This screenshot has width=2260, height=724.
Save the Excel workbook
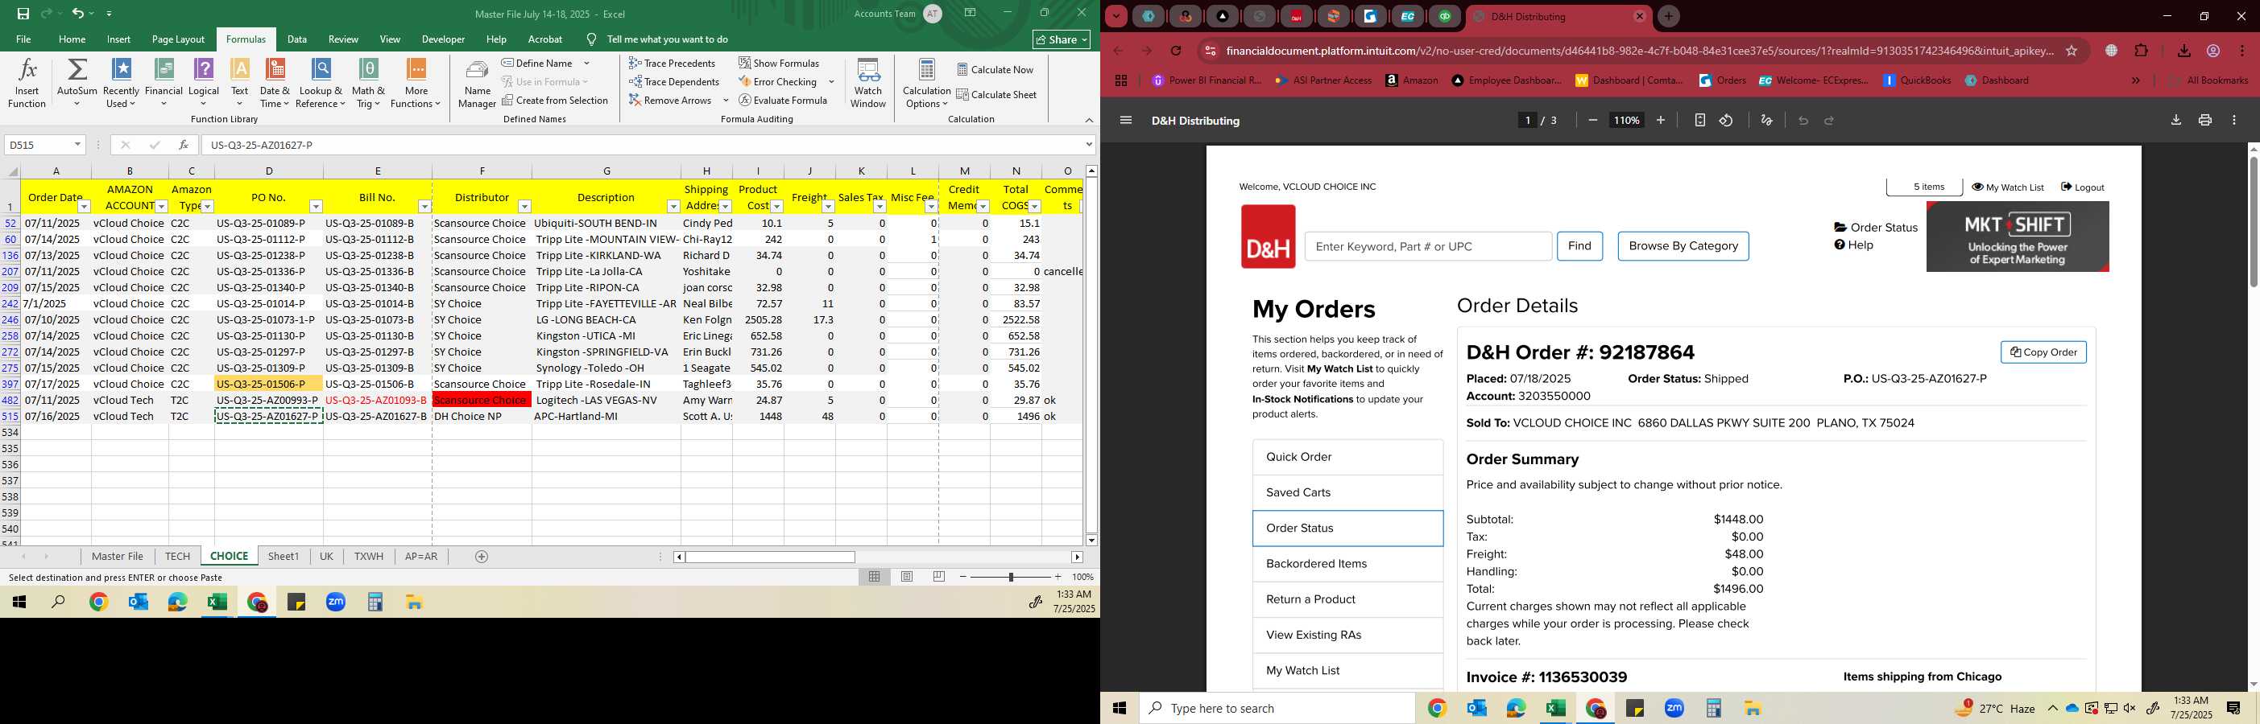pos(23,13)
